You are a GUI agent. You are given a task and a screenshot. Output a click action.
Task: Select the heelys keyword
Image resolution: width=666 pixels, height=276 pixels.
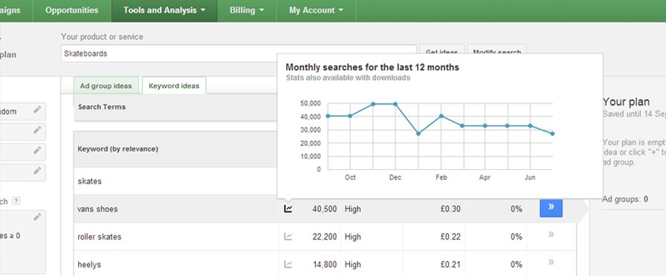89,265
